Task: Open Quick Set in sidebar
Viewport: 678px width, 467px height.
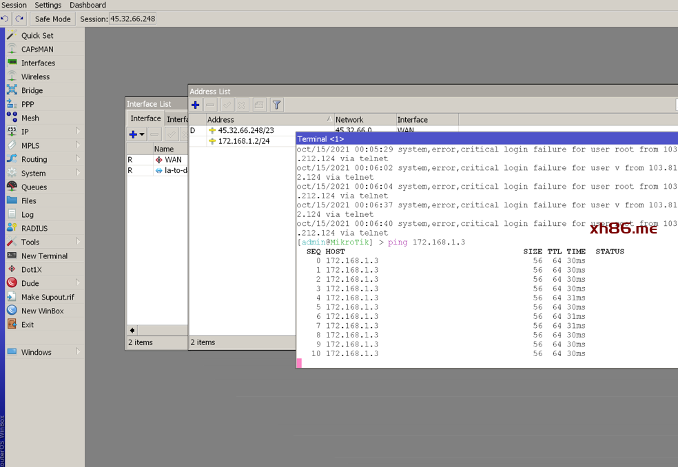Action: pos(38,35)
